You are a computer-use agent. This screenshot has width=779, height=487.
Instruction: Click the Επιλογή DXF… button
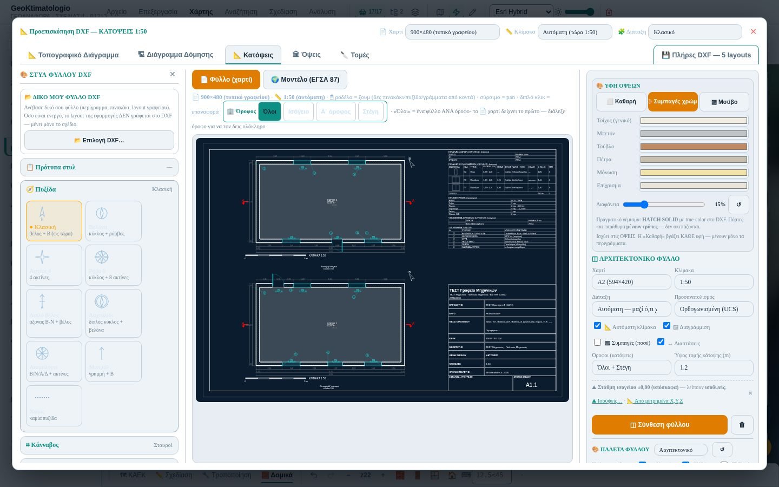[99, 140]
